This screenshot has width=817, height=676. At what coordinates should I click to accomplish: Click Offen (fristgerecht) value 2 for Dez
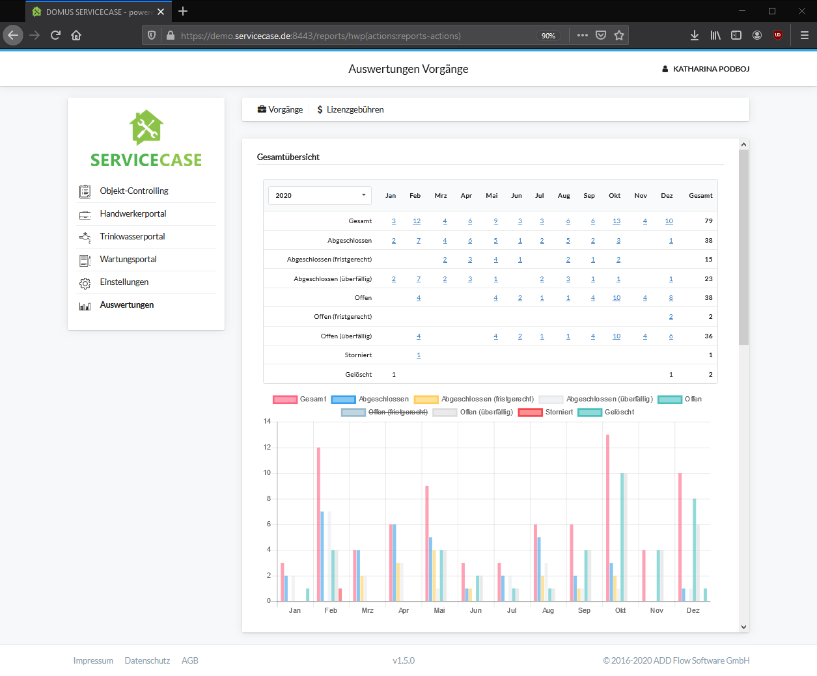point(671,317)
